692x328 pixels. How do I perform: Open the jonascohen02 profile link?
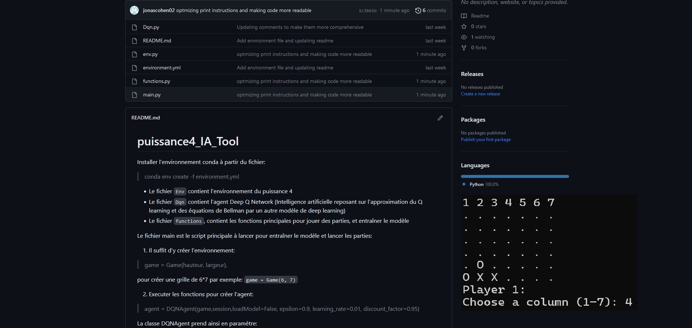159,10
